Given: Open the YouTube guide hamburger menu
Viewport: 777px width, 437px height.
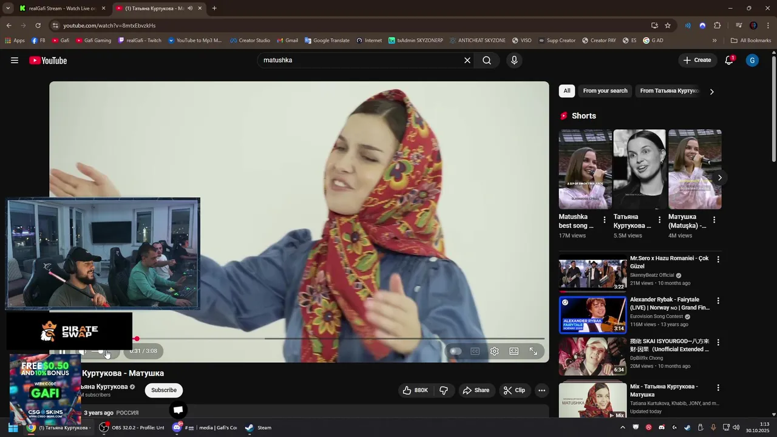Looking at the screenshot, I should point(15,60).
